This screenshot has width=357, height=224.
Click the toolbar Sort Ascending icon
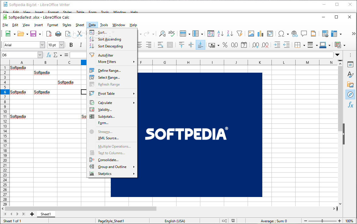220,34
